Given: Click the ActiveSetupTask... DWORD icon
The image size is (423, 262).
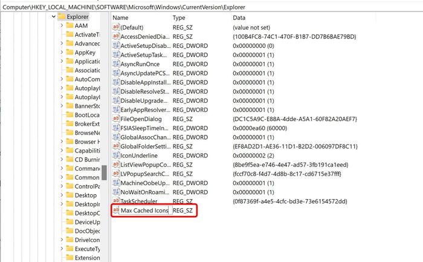Looking at the screenshot, I should pos(116,55).
